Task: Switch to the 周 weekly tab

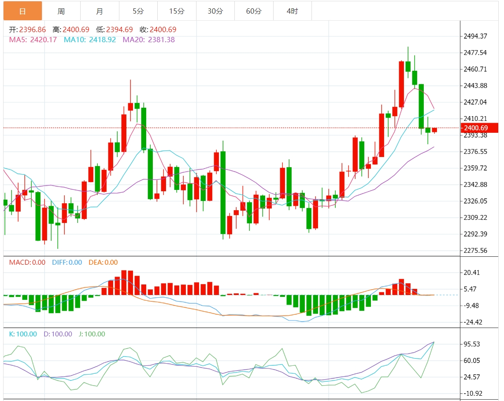Action: pos(61,11)
